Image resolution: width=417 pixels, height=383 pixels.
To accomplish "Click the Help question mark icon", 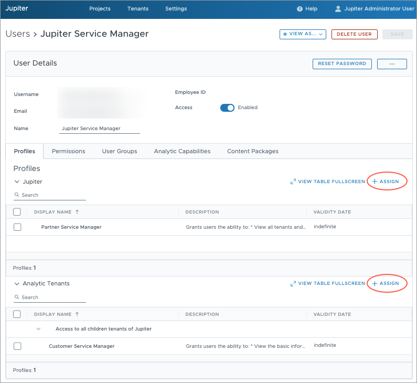I will tap(300, 9).
